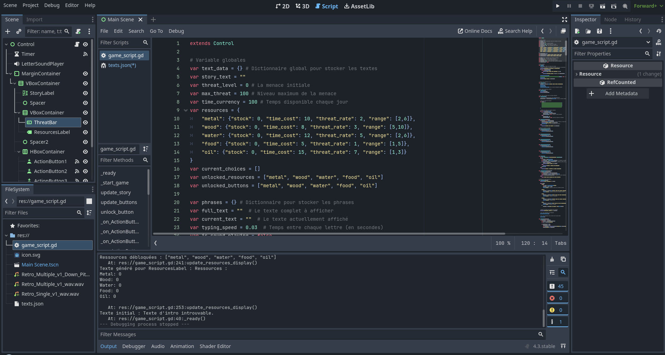665x355 pixels.
Task: Switch to the Node tab
Action: click(610, 20)
